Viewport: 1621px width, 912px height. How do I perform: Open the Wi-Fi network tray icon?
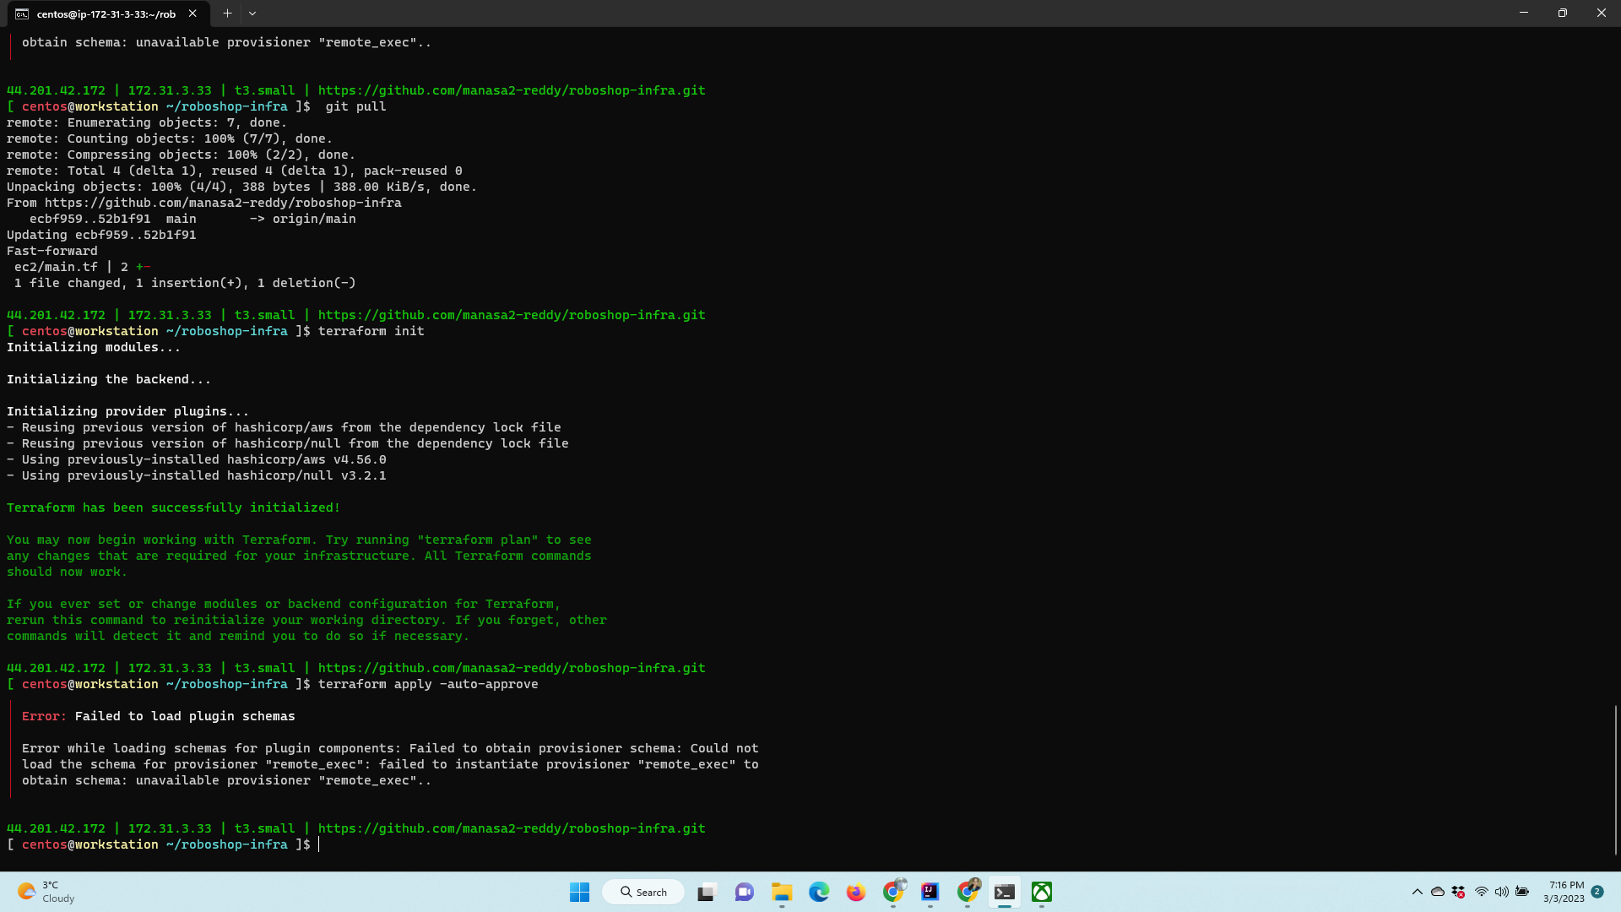point(1482,892)
